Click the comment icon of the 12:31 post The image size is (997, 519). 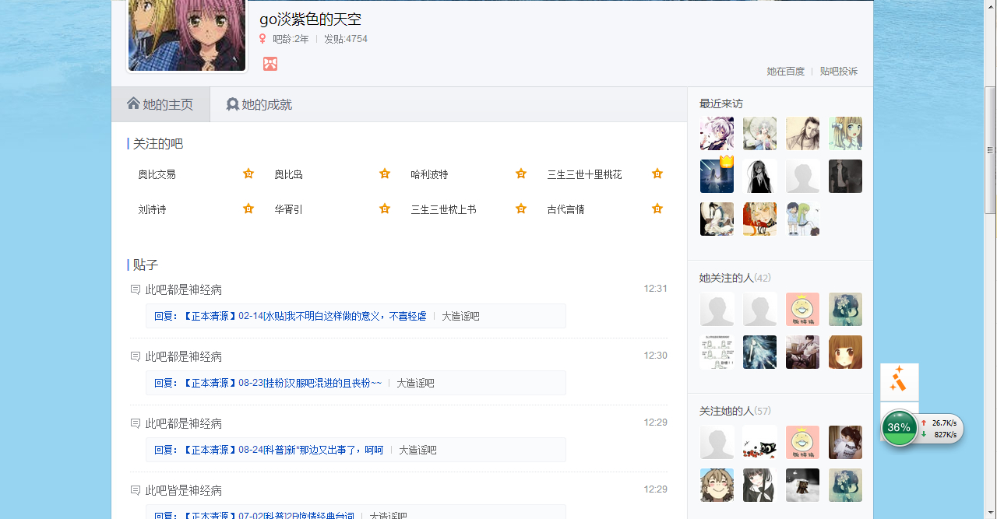[136, 289]
